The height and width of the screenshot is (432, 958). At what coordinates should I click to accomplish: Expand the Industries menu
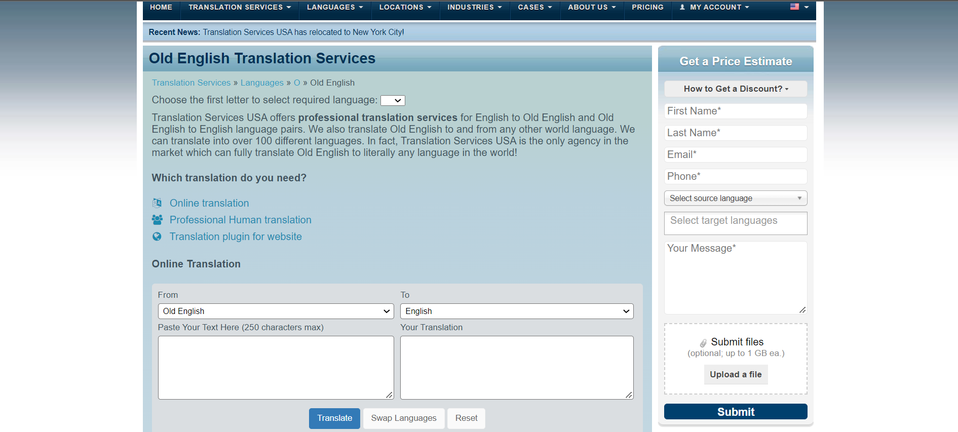[x=475, y=7]
